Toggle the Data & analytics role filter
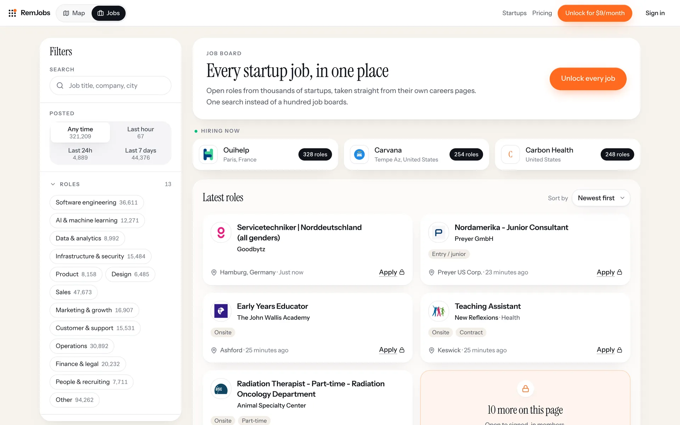 (87, 238)
